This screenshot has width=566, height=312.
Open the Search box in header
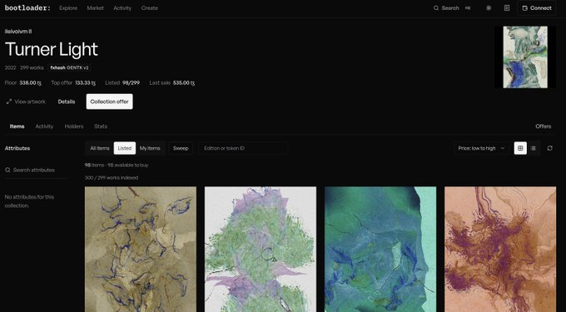[453, 8]
